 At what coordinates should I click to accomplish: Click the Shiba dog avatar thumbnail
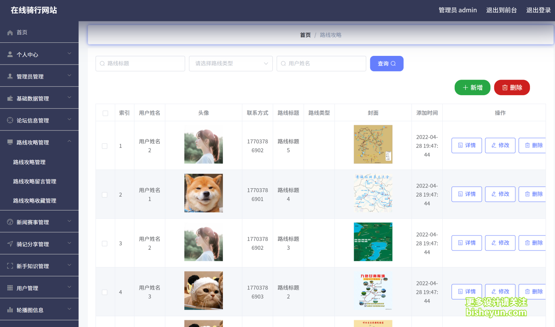(x=203, y=193)
